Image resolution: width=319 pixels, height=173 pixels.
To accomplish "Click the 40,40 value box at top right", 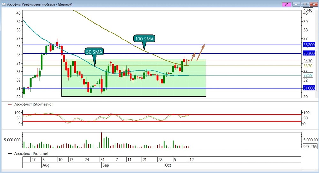I will click(308, 11).
